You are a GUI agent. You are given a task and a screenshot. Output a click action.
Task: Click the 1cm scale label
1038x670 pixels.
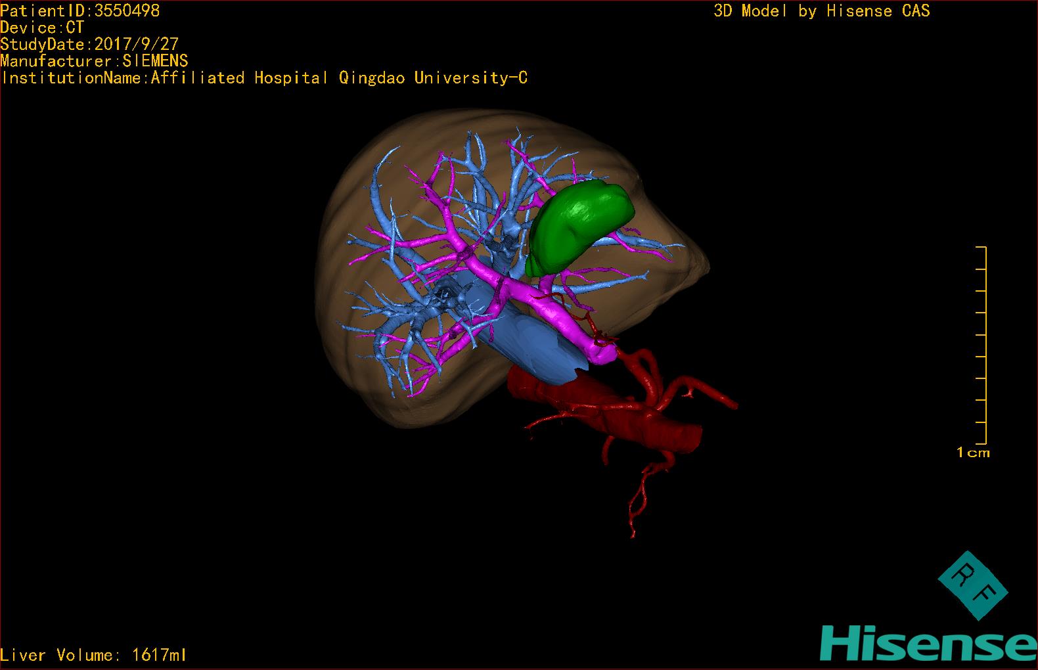[973, 453]
